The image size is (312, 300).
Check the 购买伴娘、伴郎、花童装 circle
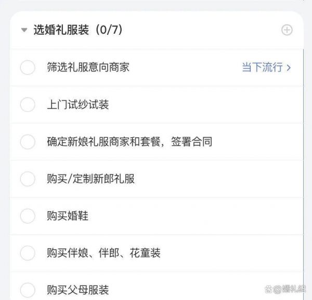(28, 253)
